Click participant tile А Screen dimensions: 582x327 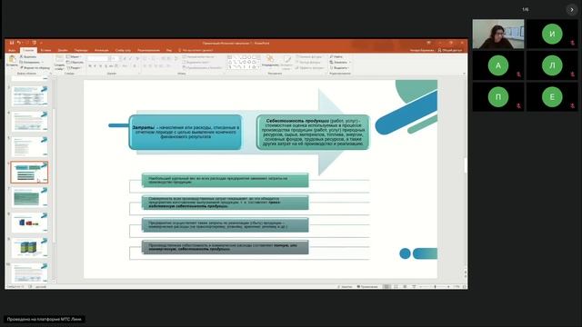(x=498, y=65)
